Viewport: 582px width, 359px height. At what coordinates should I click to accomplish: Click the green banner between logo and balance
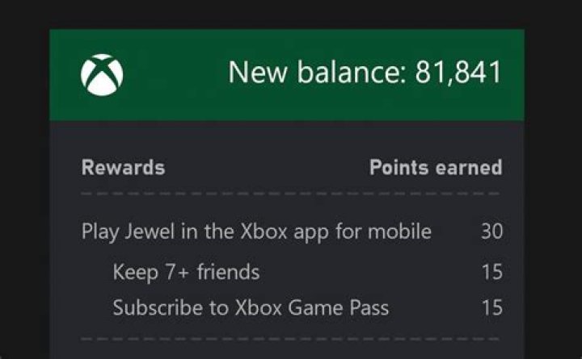tap(174, 74)
